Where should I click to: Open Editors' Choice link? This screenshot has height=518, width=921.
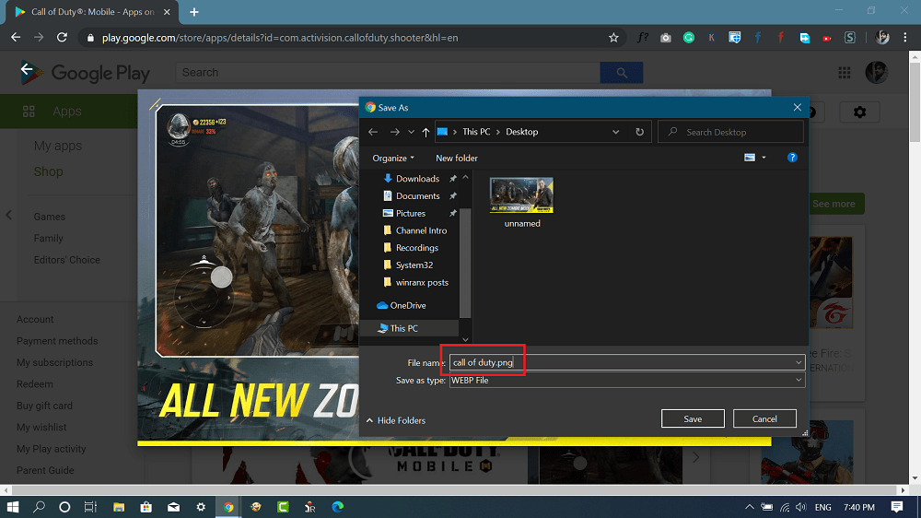(66, 260)
